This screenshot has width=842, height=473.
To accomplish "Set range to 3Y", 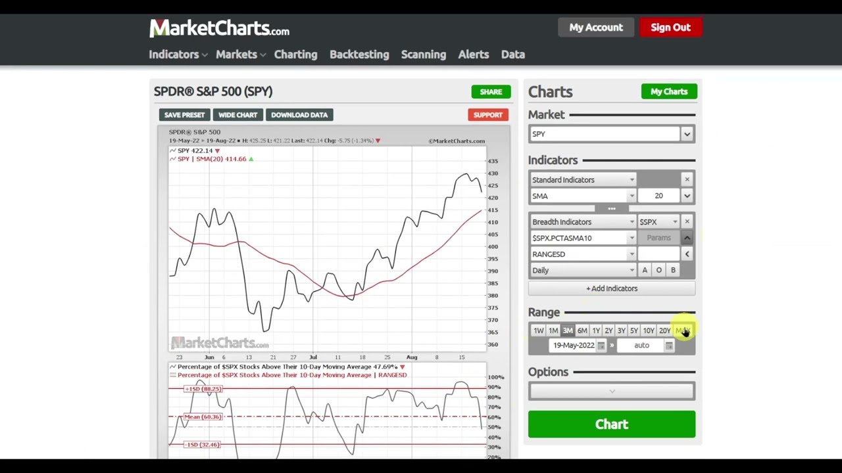I will tap(621, 330).
